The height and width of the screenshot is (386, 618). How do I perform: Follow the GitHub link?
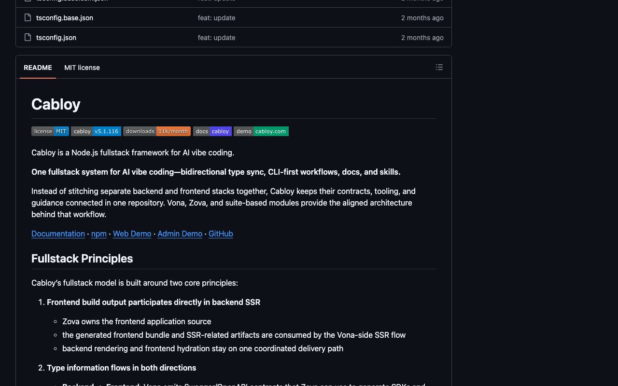pos(221,234)
